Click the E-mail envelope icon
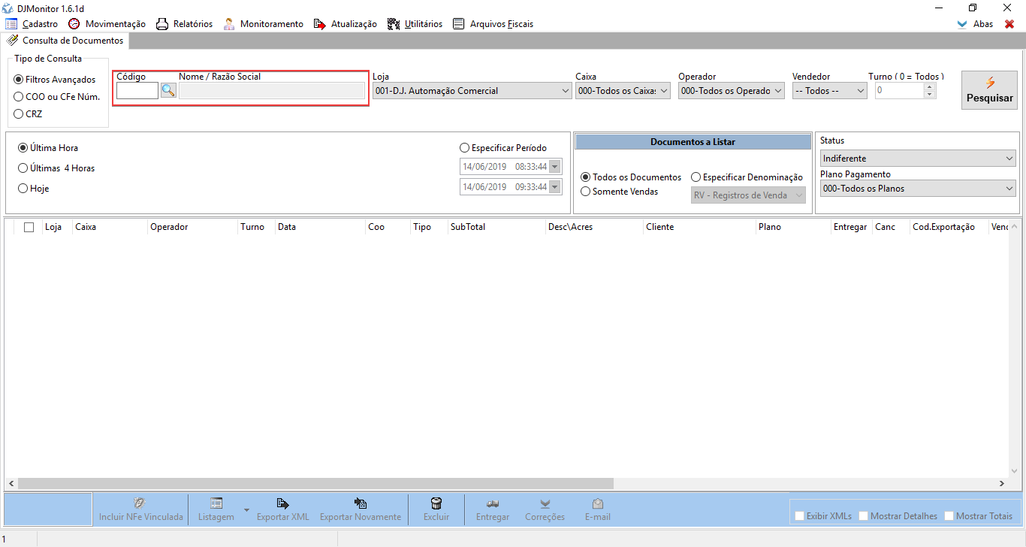This screenshot has height=547, width=1026. click(597, 503)
